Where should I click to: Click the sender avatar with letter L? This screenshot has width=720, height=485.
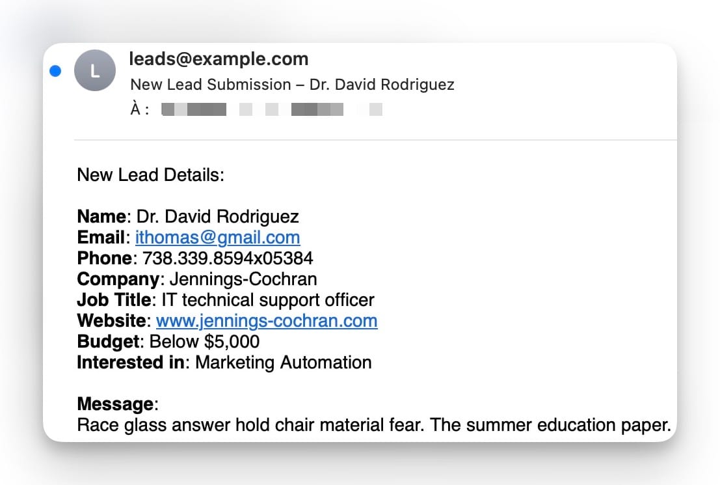pos(95,70)
